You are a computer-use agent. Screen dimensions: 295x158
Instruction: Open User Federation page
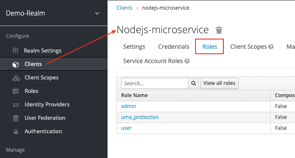45,118
